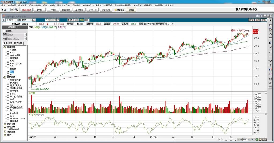Viewport: 274px width, 143px height.
Task: Expand the 市場強度指標 folder
Action: tap(5, 129)
